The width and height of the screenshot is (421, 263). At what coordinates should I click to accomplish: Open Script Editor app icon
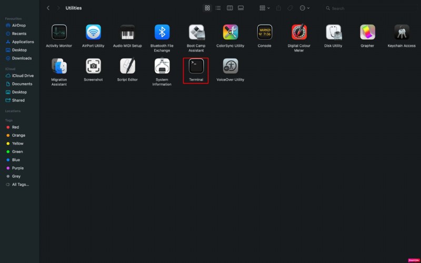127,66
